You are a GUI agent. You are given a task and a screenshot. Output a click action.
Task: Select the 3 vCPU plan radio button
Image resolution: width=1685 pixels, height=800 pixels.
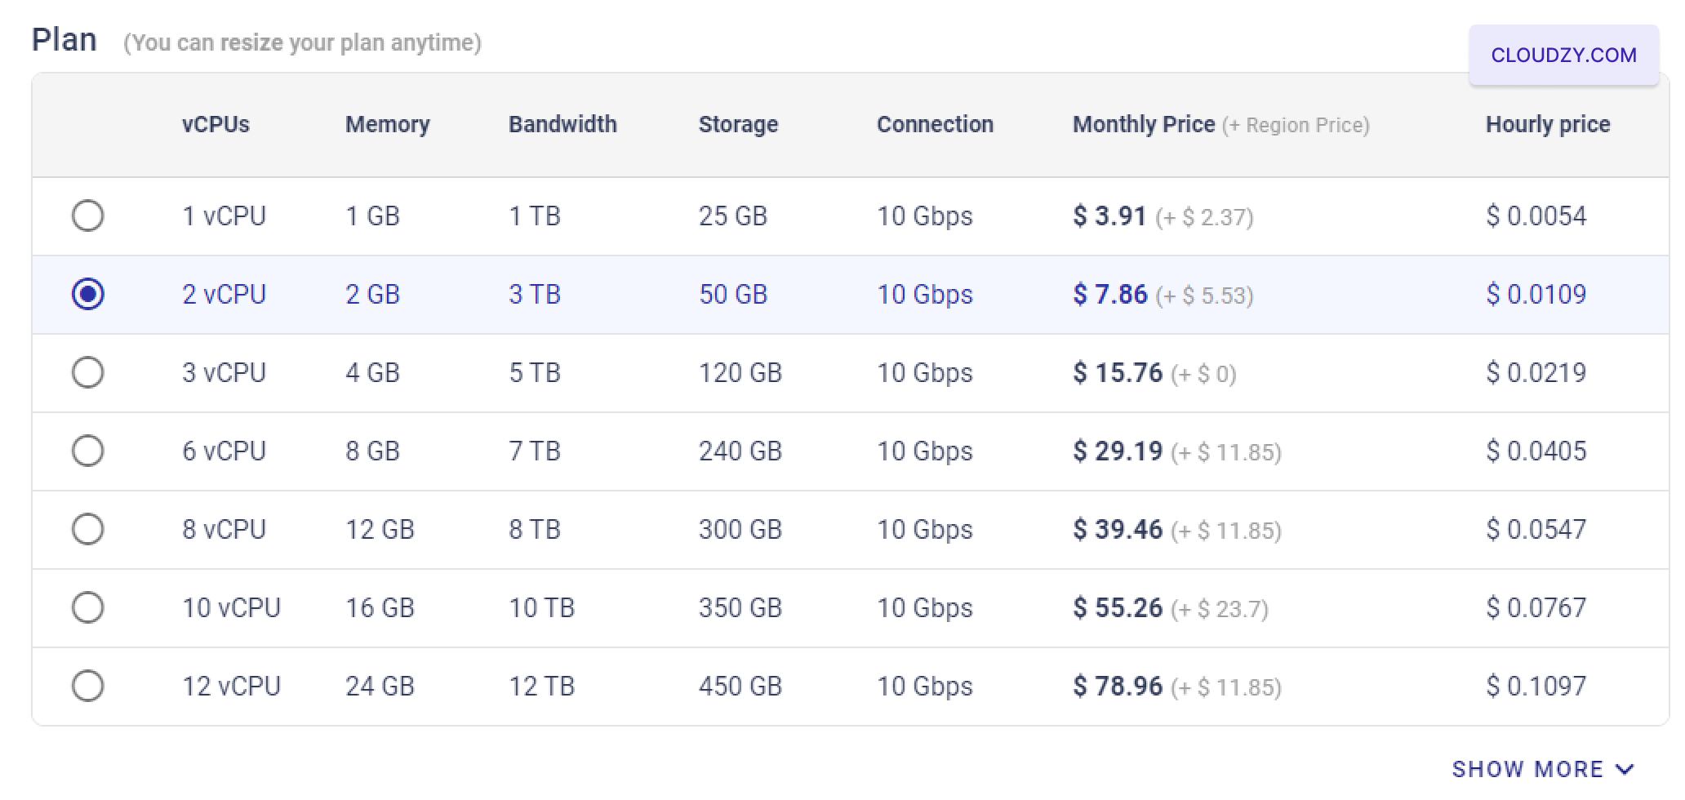point(87,373)
